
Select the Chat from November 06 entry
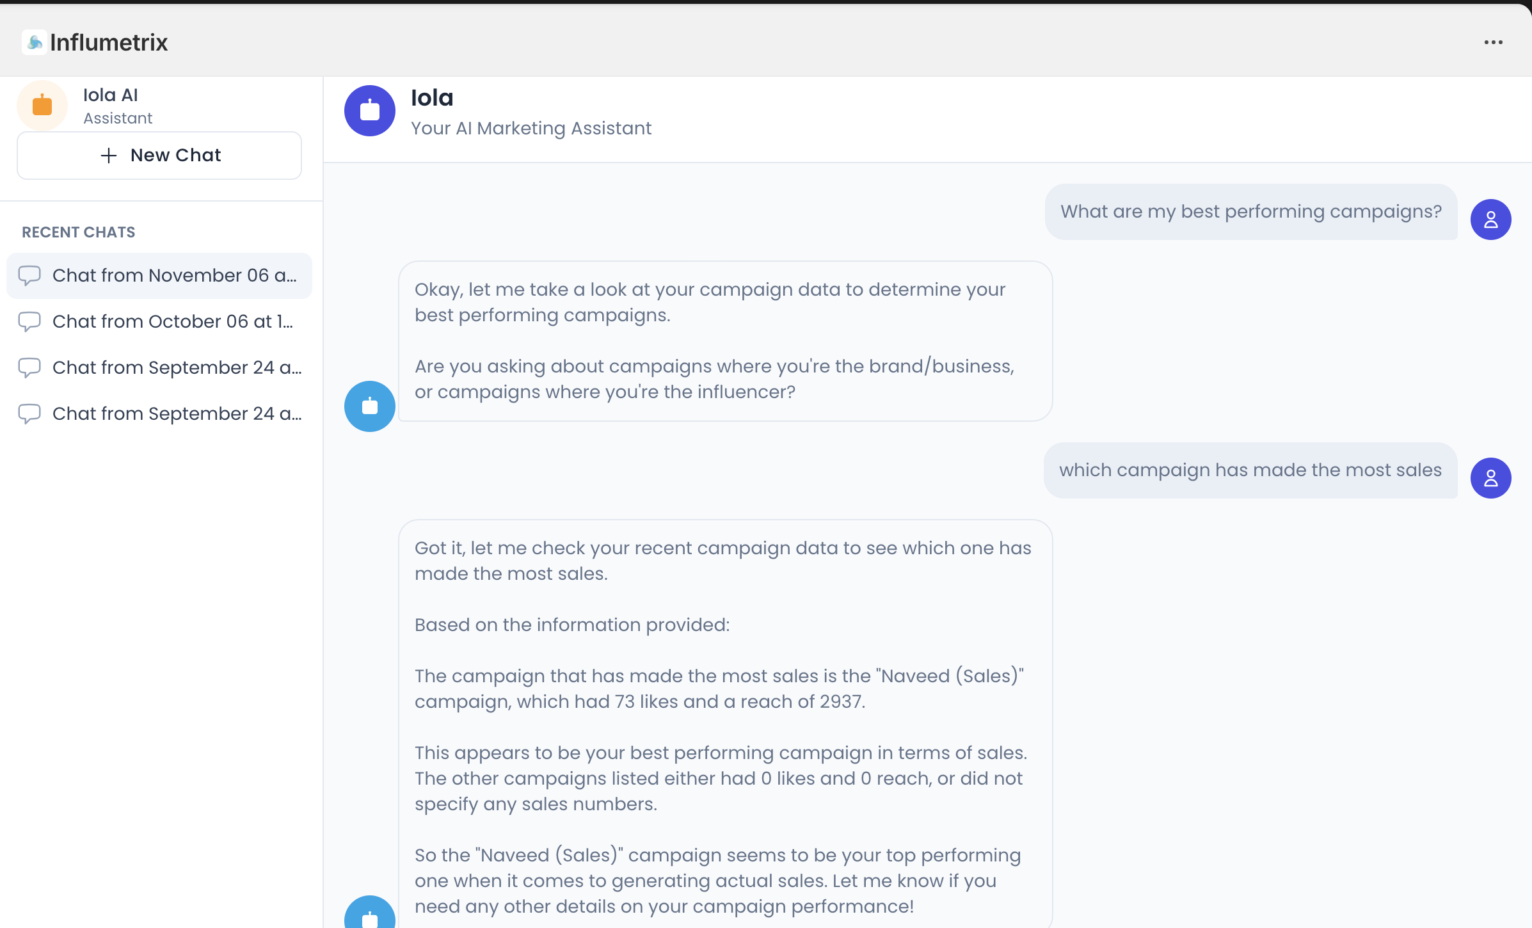(x=159, y=275)
